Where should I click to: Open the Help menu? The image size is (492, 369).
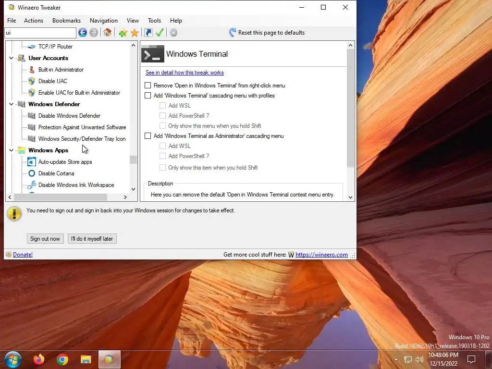(x=176, y=20)
